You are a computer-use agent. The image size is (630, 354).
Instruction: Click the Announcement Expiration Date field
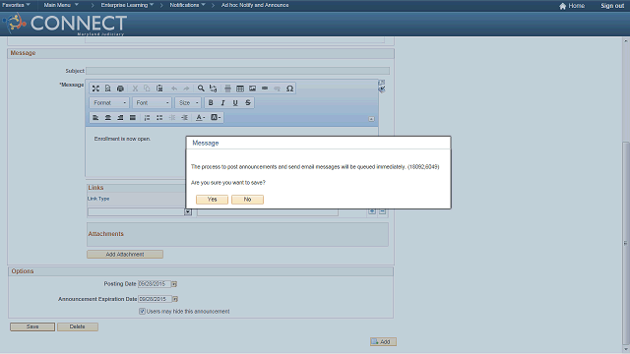(x=156, y=299)
